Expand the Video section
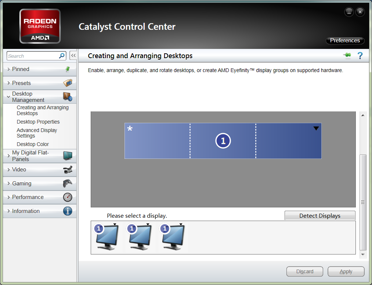Screen dimensions: 372x285 point(40,170)
